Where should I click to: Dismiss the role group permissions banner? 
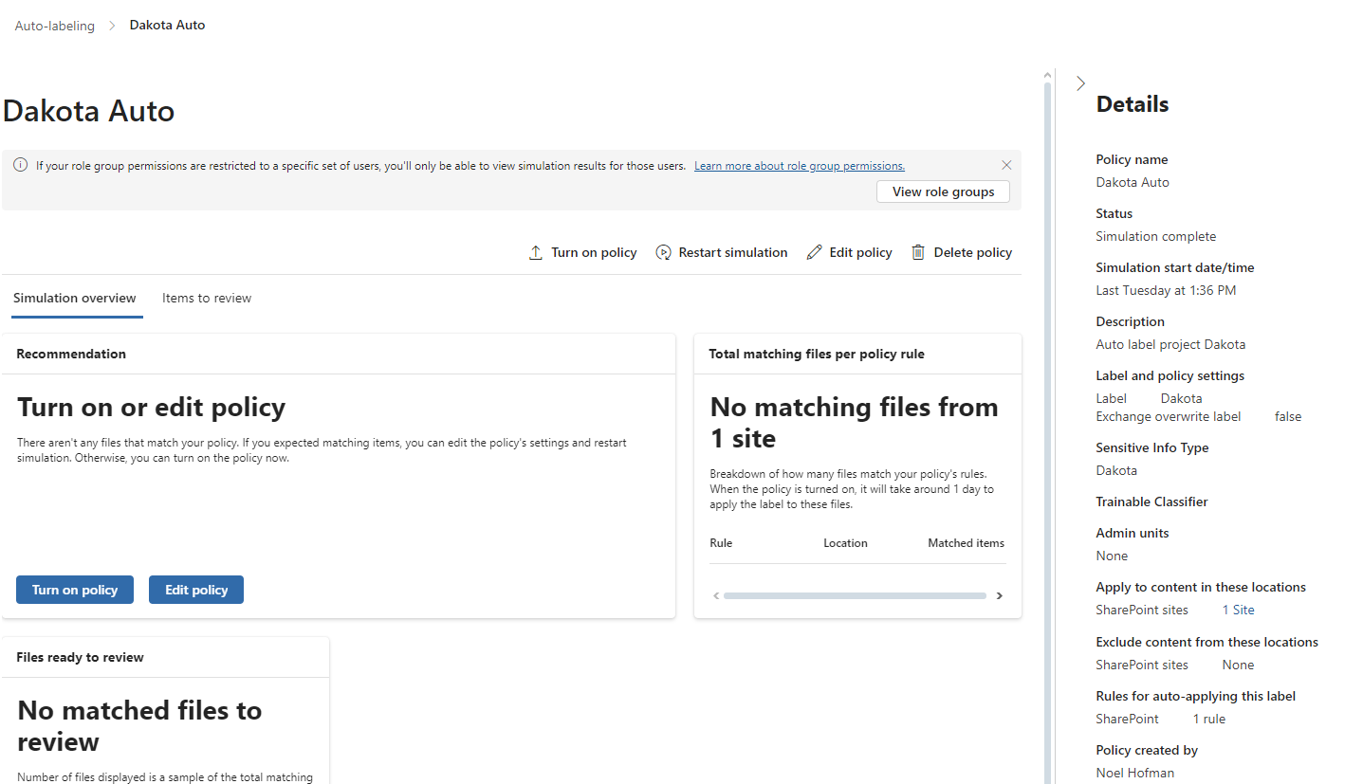coord(1006,165)
